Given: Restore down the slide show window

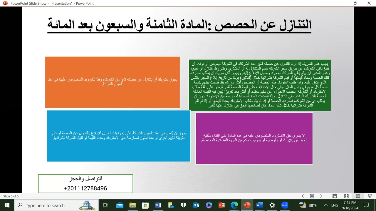Looking at the screenshot, I should pos(355,3).
